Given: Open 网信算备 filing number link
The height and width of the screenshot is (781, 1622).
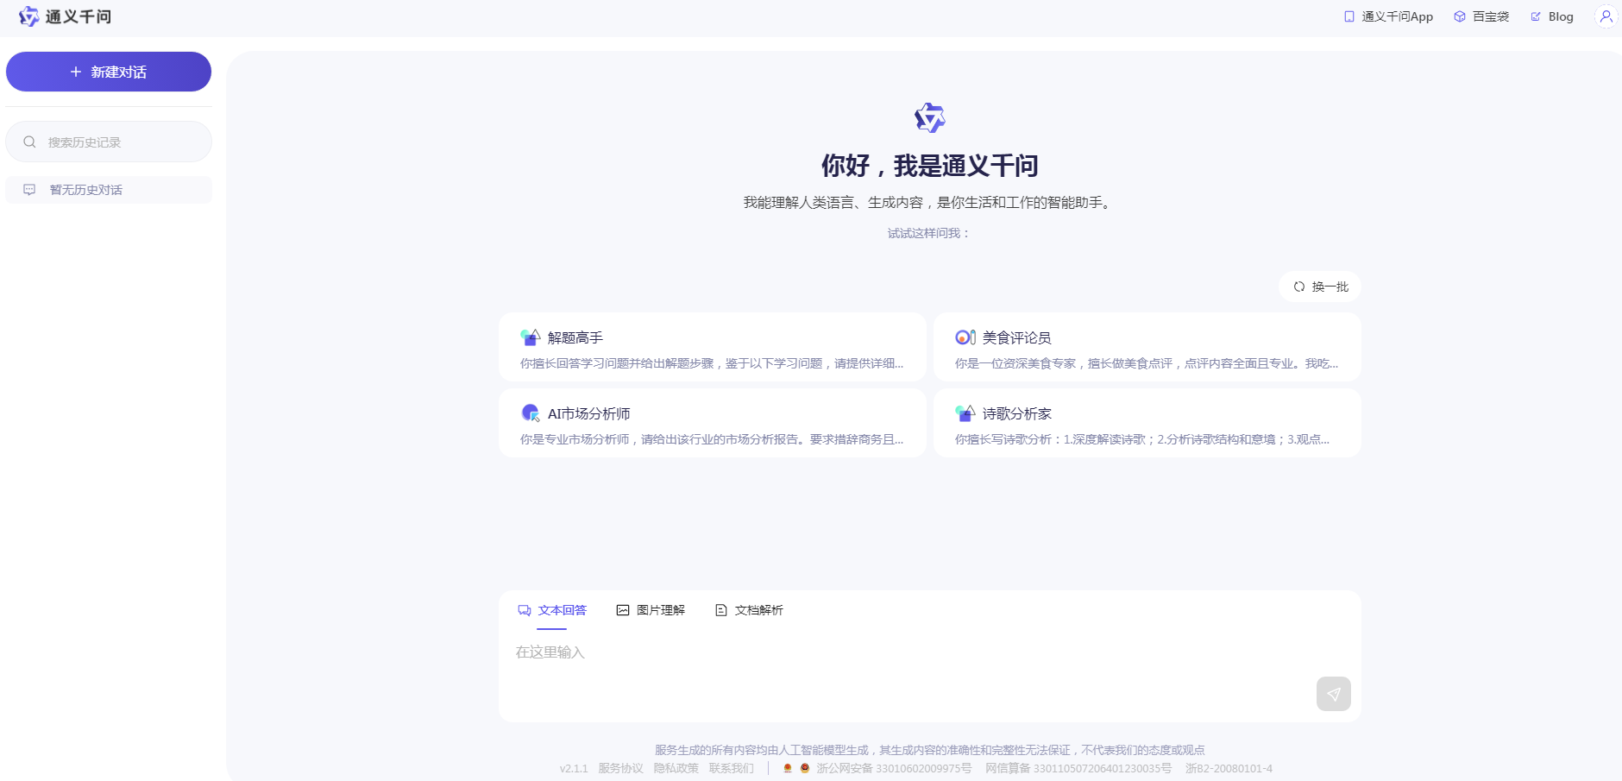Looking at the screenshot, I should click(x=1078, y=768).
